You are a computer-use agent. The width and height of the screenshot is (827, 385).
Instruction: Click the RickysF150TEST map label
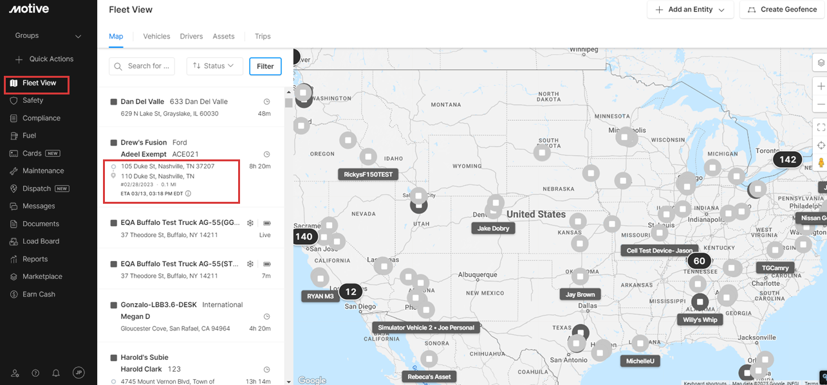pos(368,174)
